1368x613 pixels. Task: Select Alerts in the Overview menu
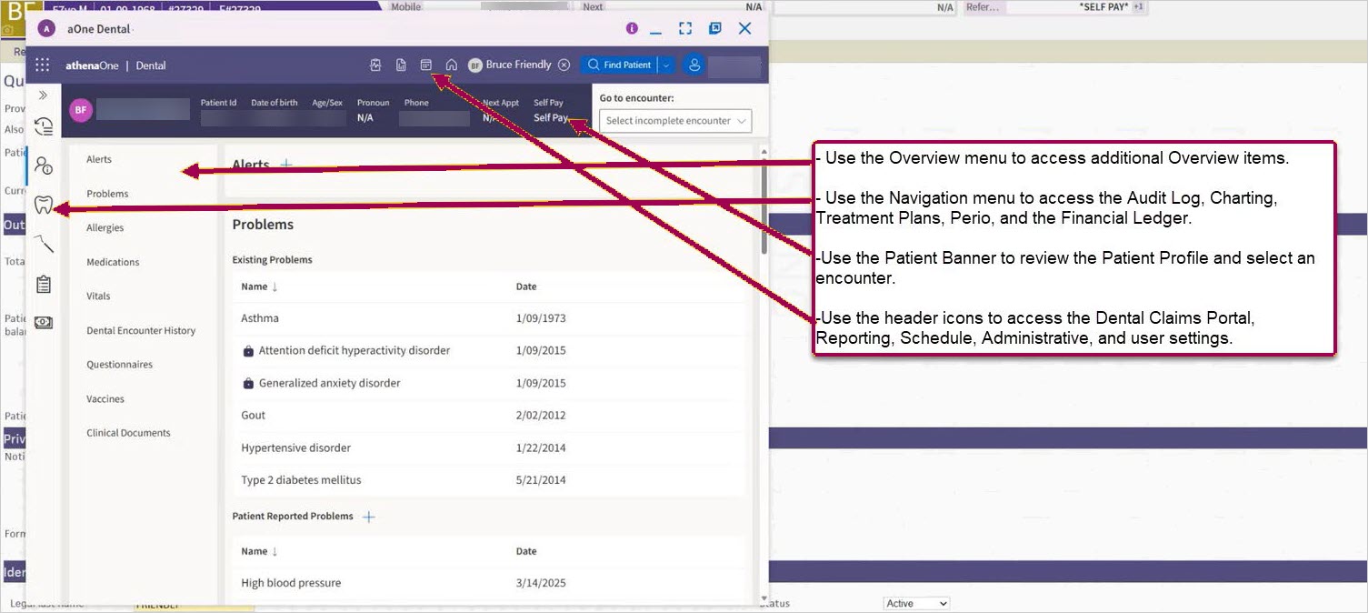(99, 159)
